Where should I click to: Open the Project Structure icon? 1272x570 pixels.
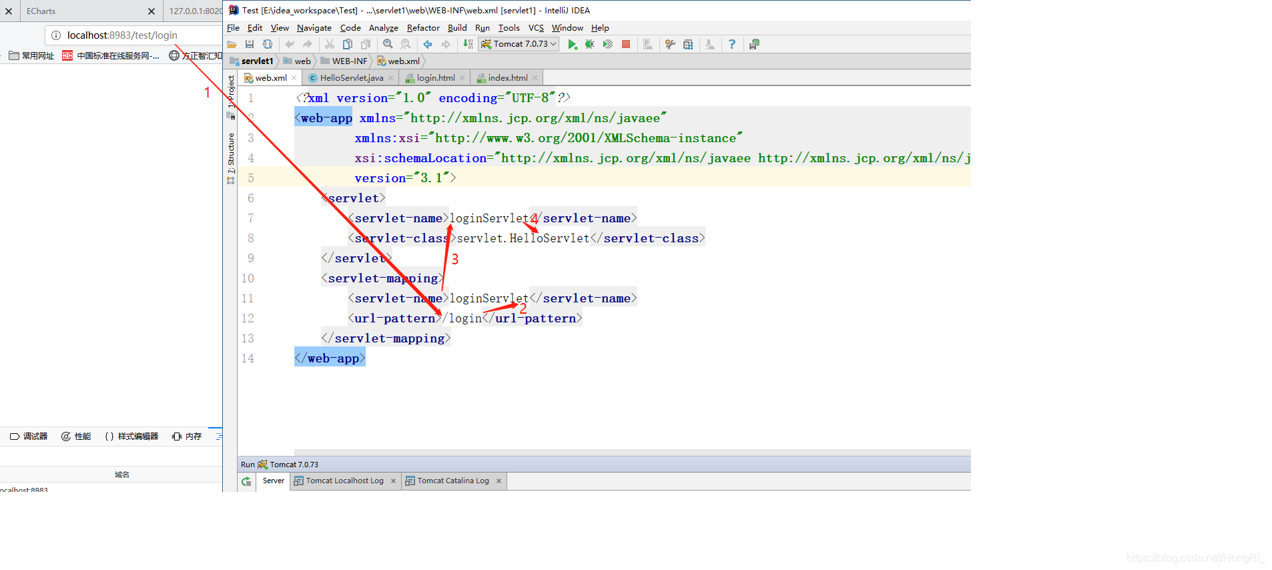click(x=688, y=44)
